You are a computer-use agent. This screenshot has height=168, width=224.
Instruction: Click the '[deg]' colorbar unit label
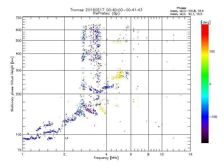[206, 22]
